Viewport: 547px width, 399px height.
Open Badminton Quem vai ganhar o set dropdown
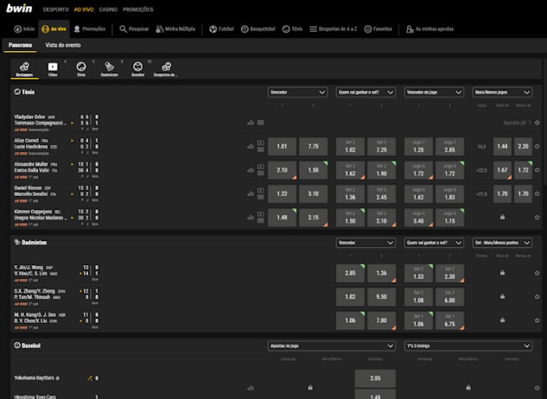coord(434,243)
